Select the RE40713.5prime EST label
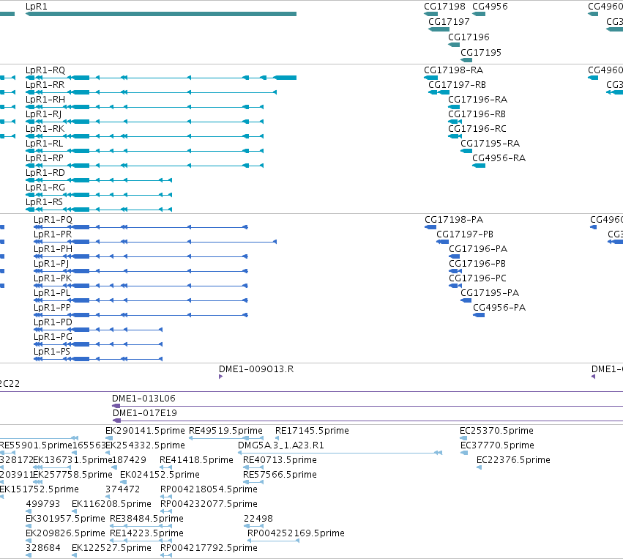Screen dimensions: 623x559 pos(280,460)
